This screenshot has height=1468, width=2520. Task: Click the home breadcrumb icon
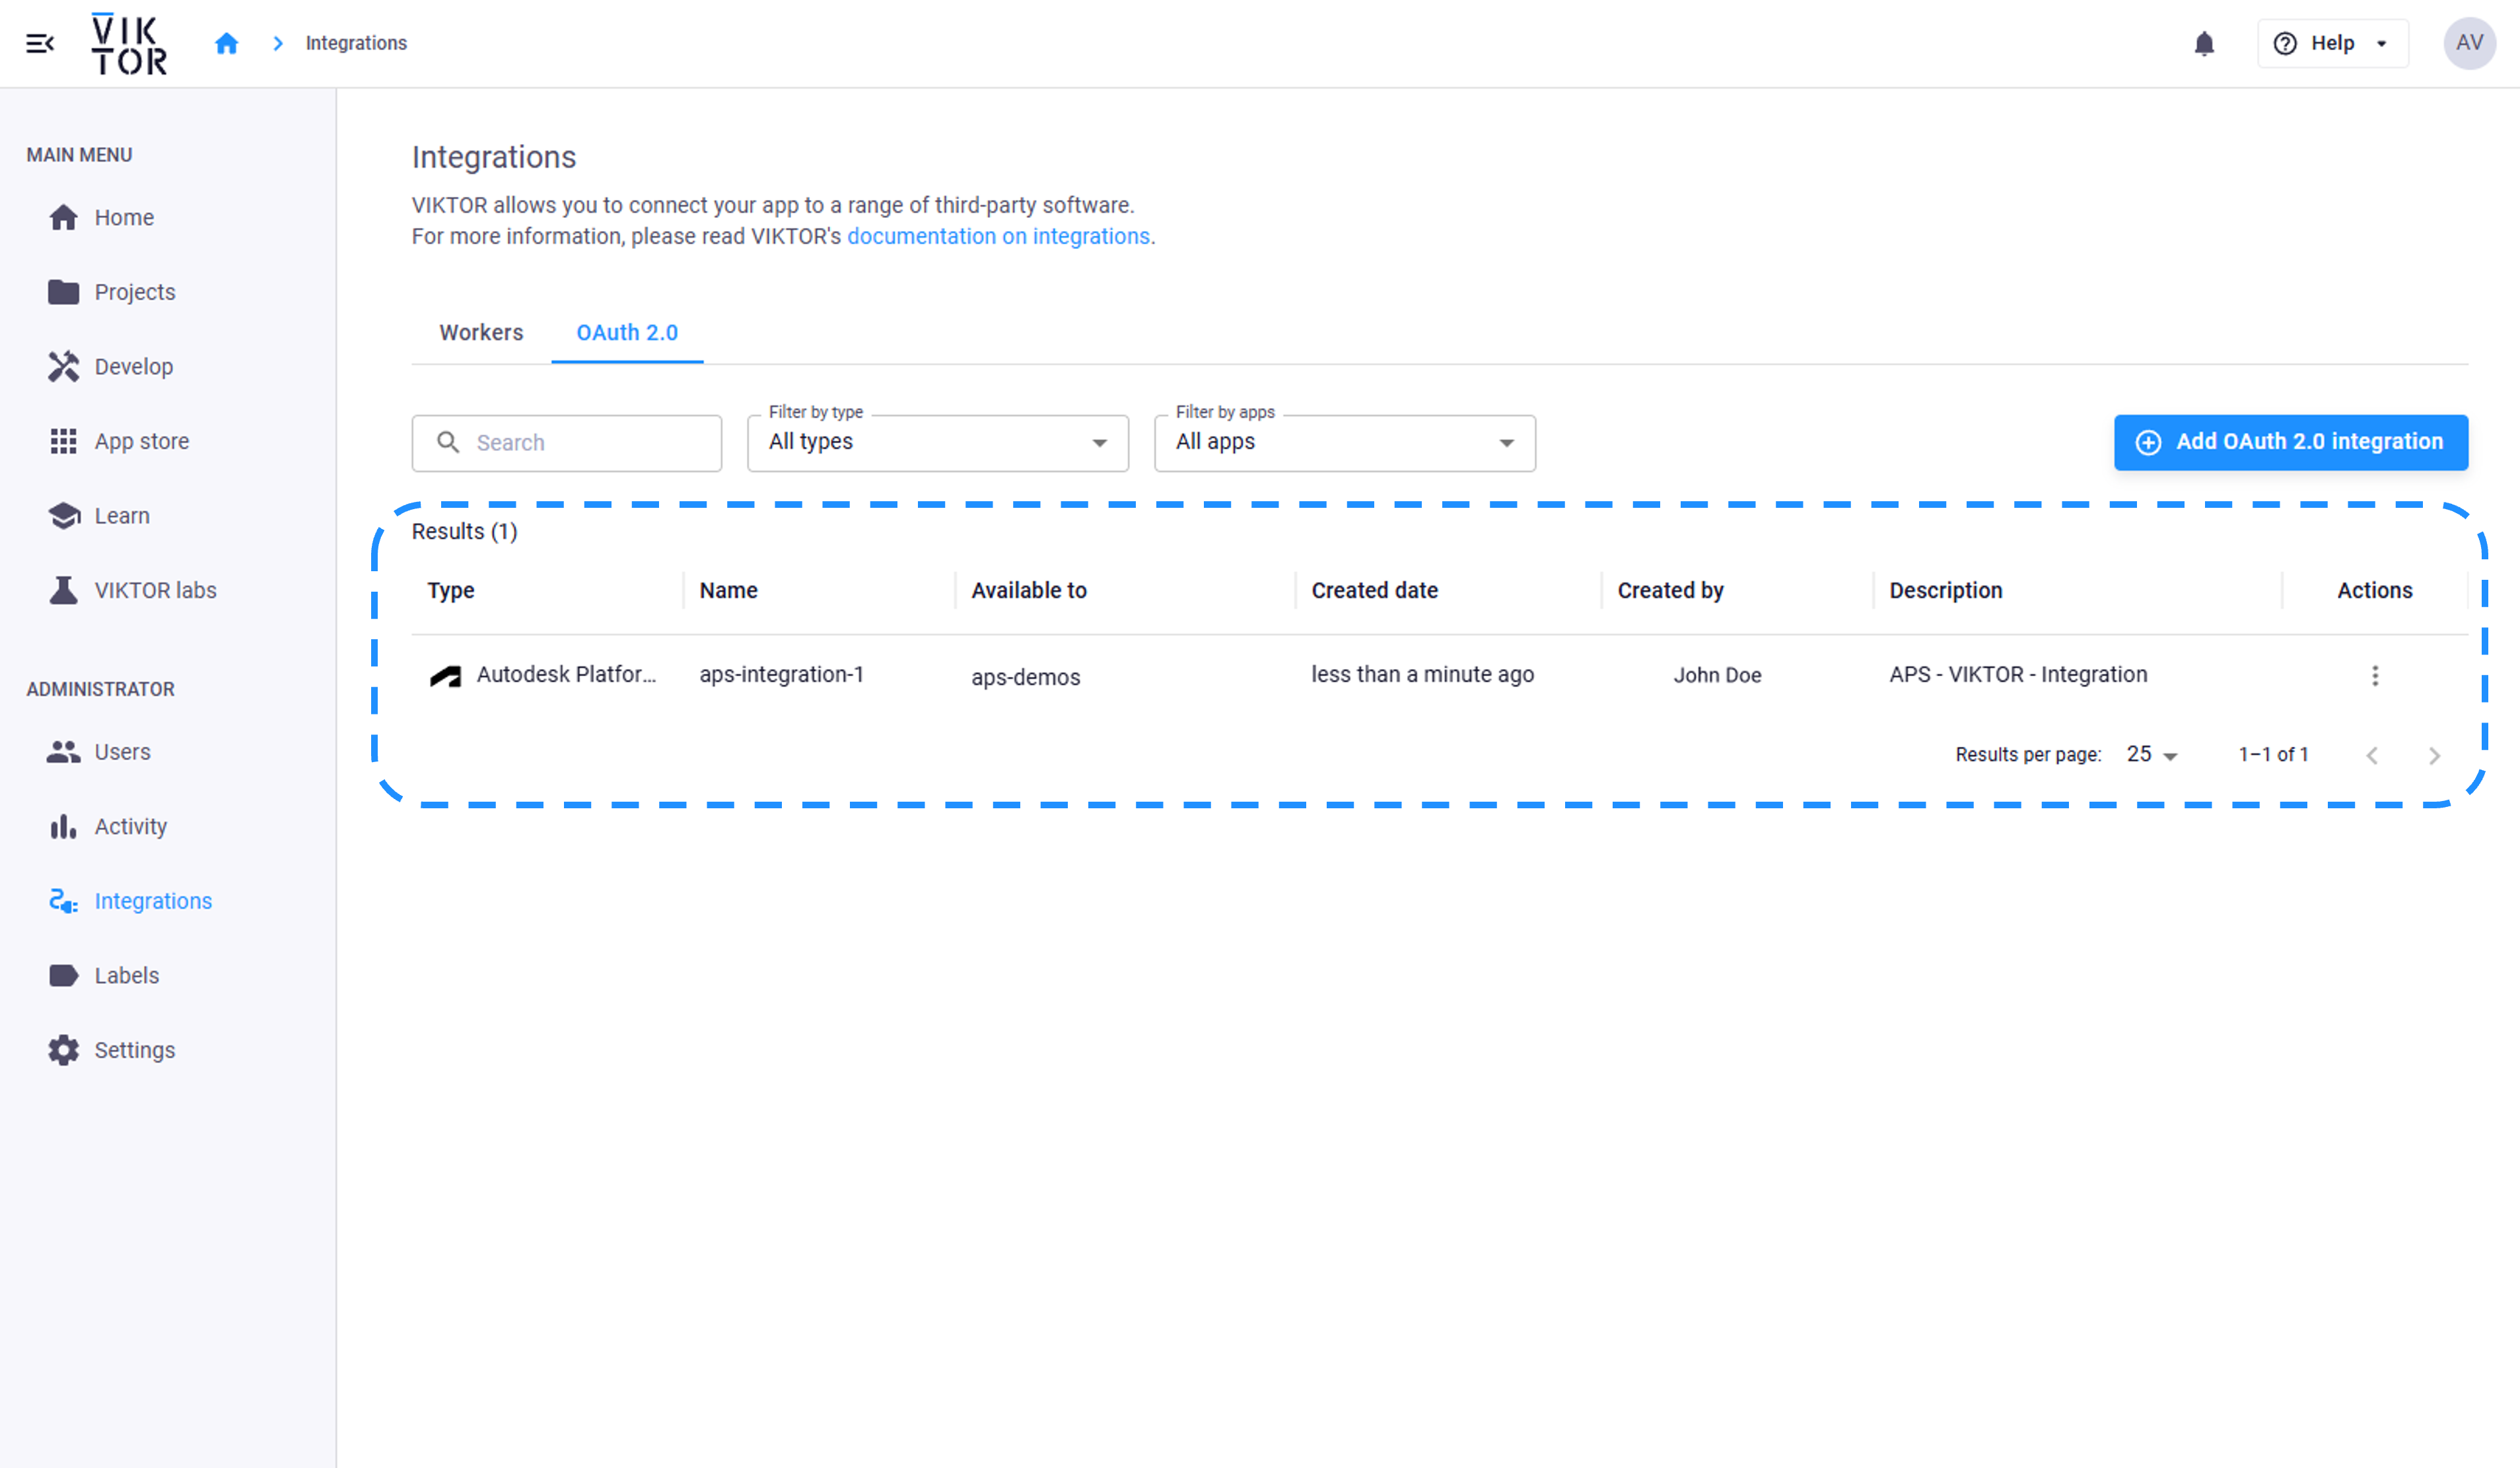pos(226,43)
